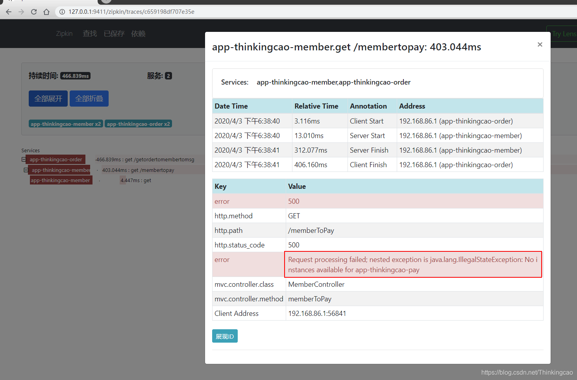Click the browser address bar URL

[x=131, y=12]
